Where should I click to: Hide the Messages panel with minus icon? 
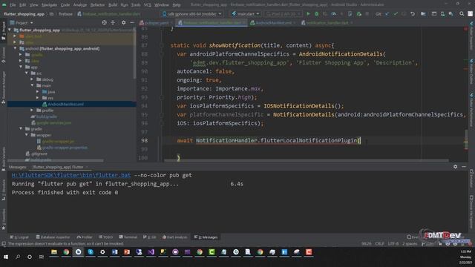point(464,167)
